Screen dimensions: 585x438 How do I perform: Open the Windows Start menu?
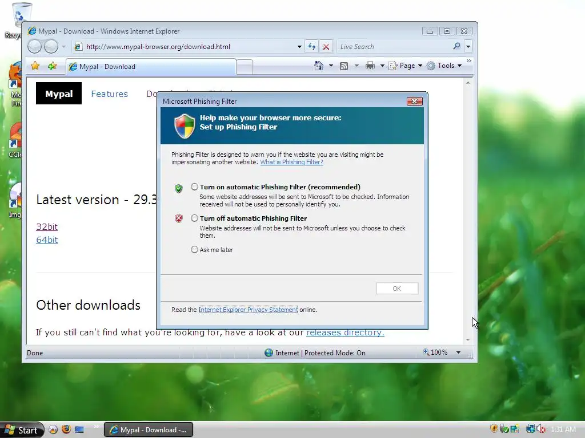pyautogui.click(x=22, y=430)
